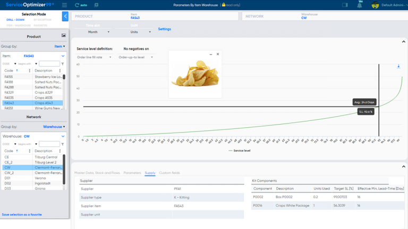Viewport: 408px width, 229px height.
Task: Open the Master Data, Stock and Flows tab
Action: (97, 173)
